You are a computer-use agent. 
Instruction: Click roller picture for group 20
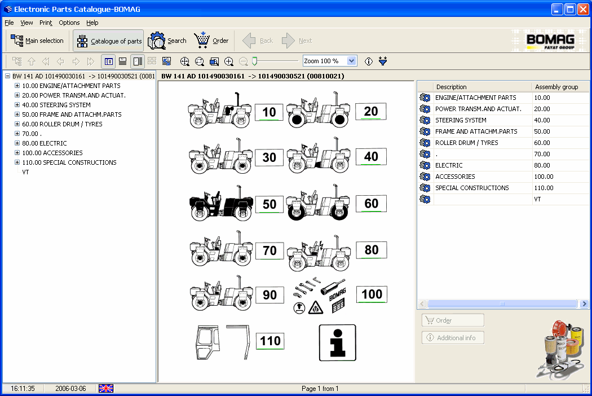[319, 110]
